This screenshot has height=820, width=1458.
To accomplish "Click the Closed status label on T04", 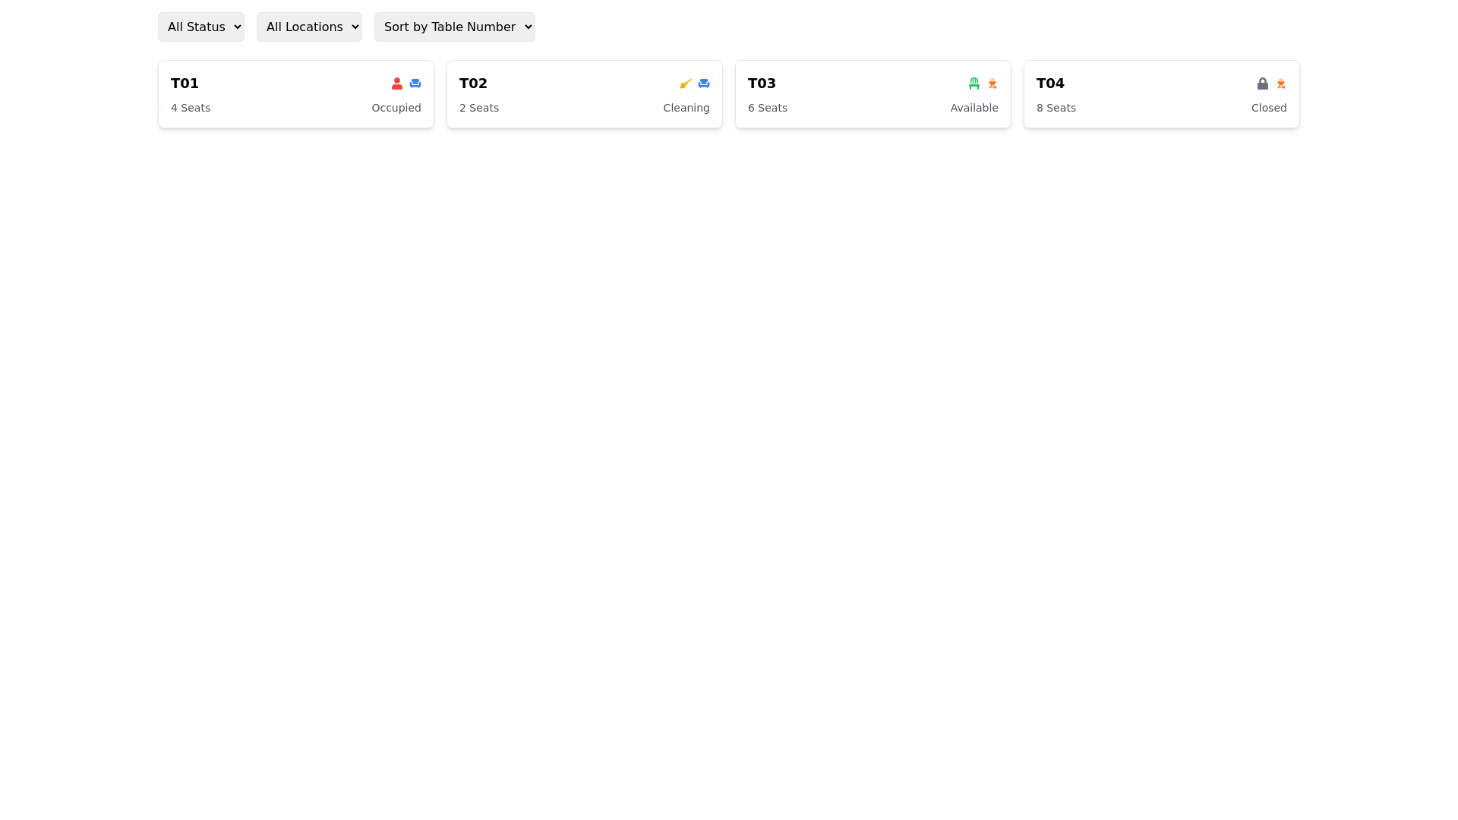I will (x=1268, y=108).
